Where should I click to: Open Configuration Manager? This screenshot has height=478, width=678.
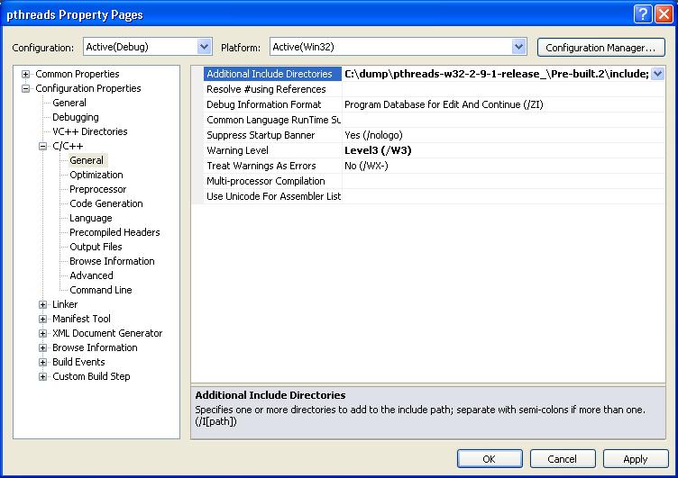600,48
